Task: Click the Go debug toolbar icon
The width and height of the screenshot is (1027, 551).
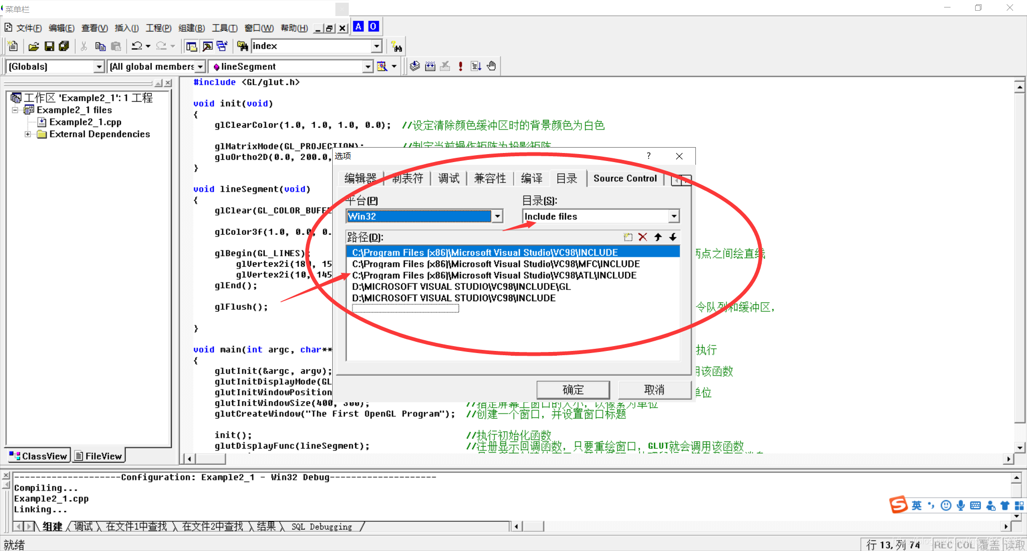Action: [476, 66]
